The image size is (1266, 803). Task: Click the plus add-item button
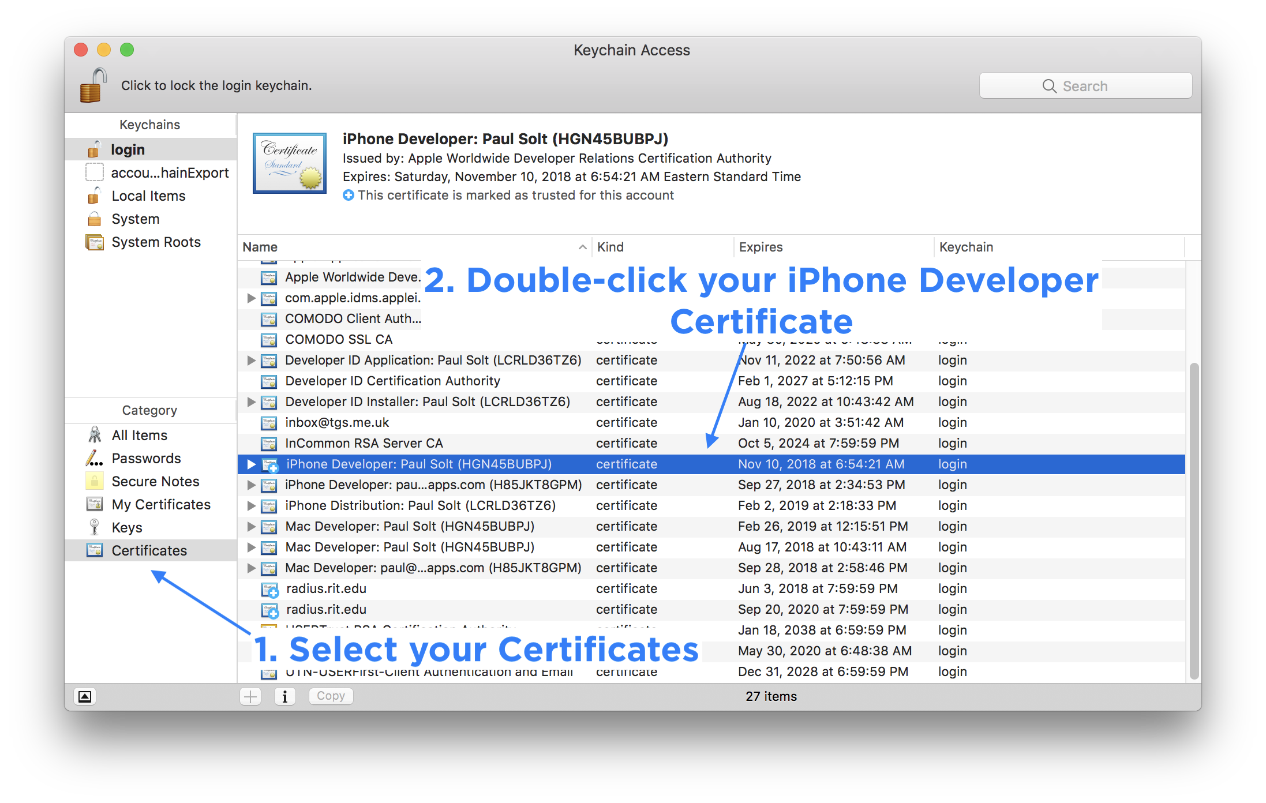click(x=250, y=696)
